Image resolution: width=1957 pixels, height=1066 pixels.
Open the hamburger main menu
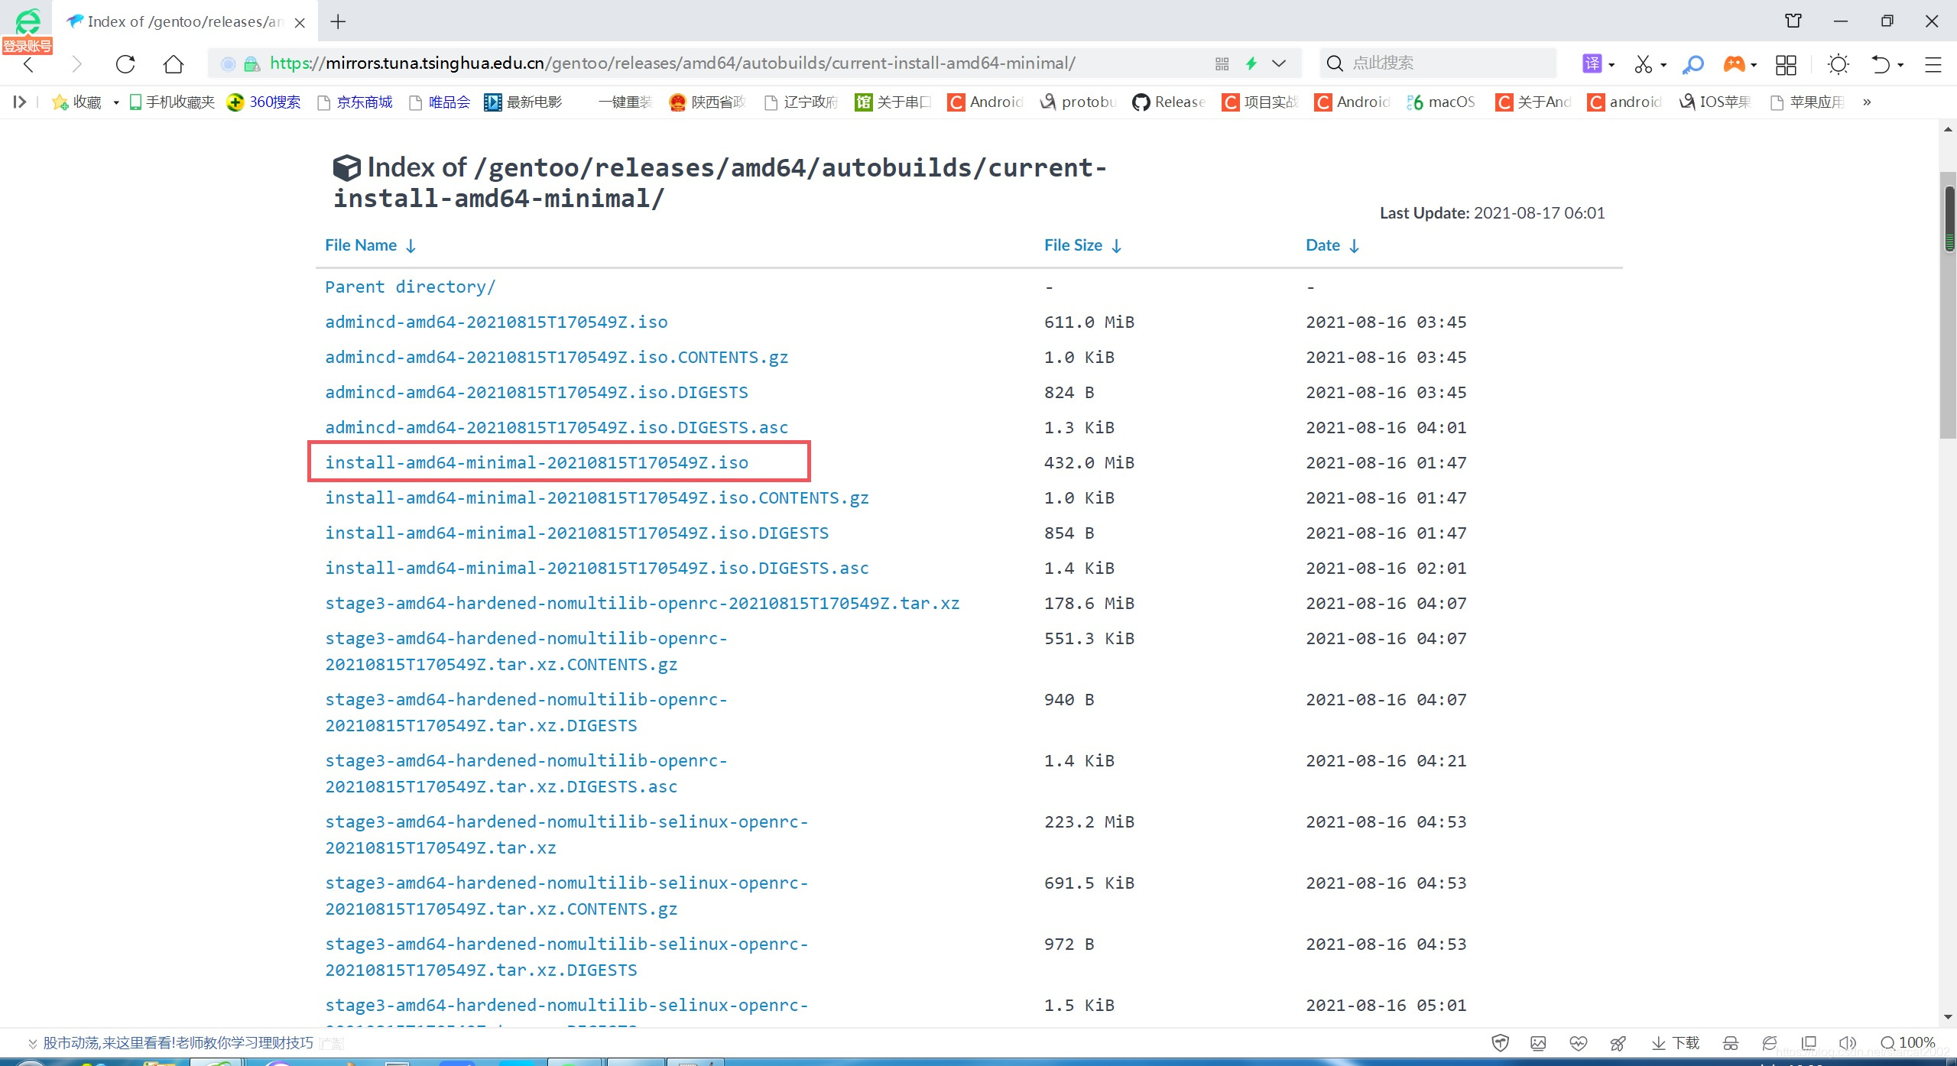pyautogui.click(x=1933, y=64)
